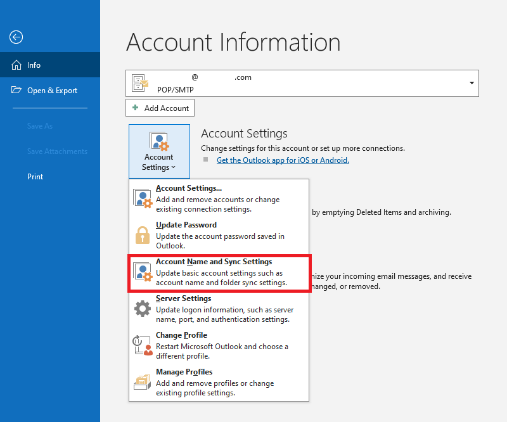Click the Info home icon
507x422 pixels.
pyautogui.click(x=16, y=65)
